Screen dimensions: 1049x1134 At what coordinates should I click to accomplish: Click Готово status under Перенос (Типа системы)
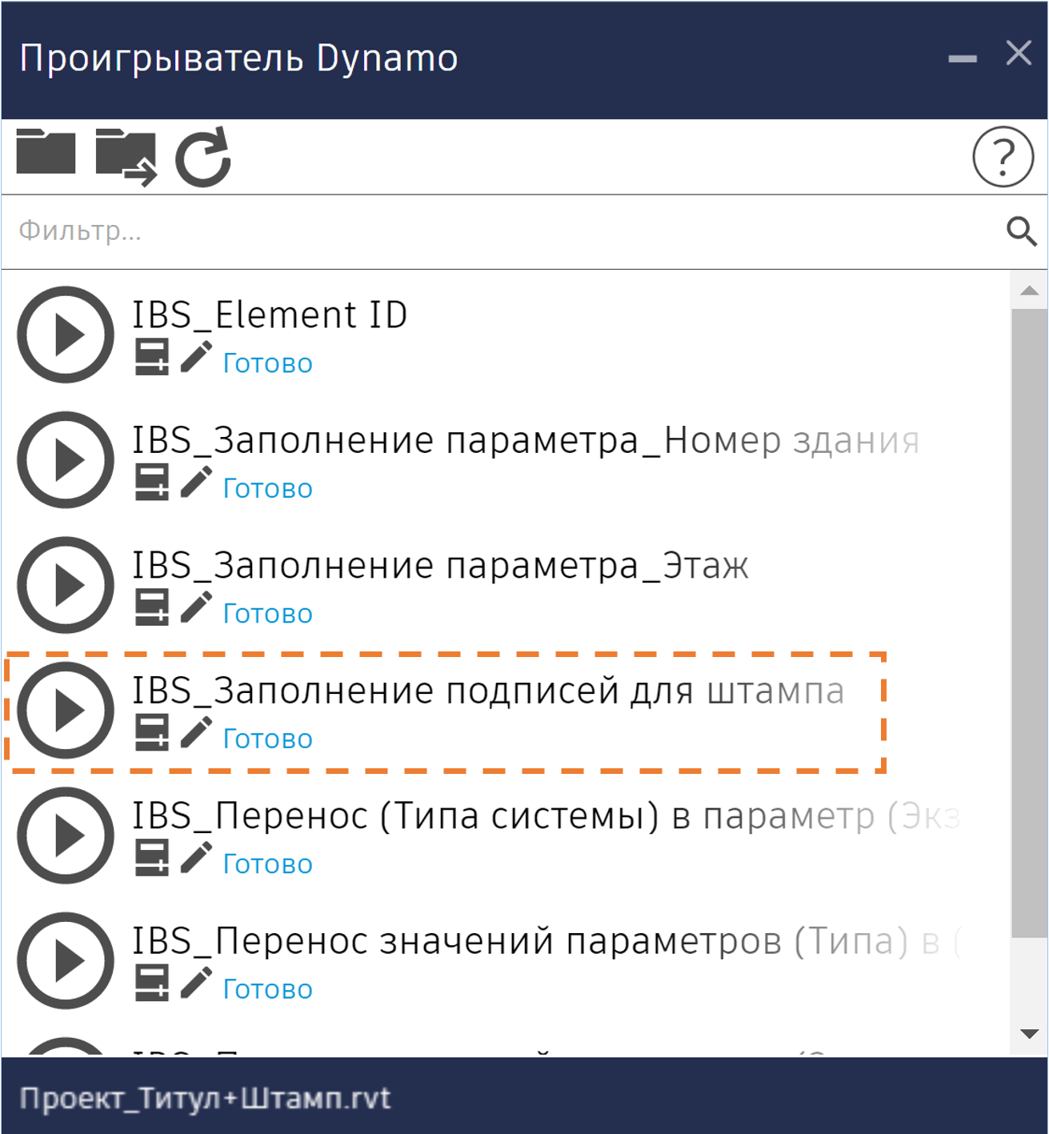267,864
